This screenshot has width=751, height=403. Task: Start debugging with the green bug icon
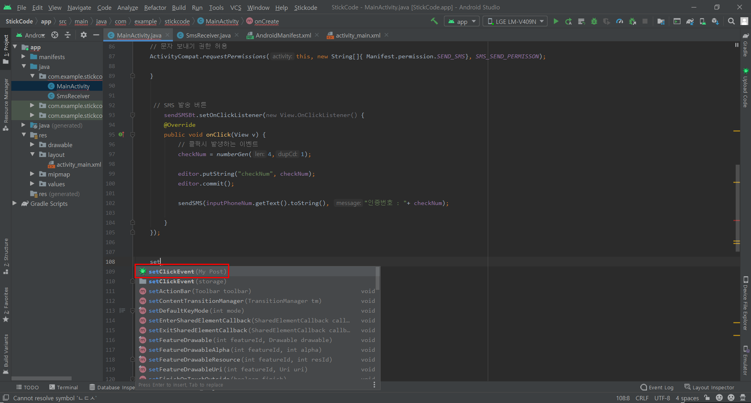pyautogui.click(x=594, y=21)
